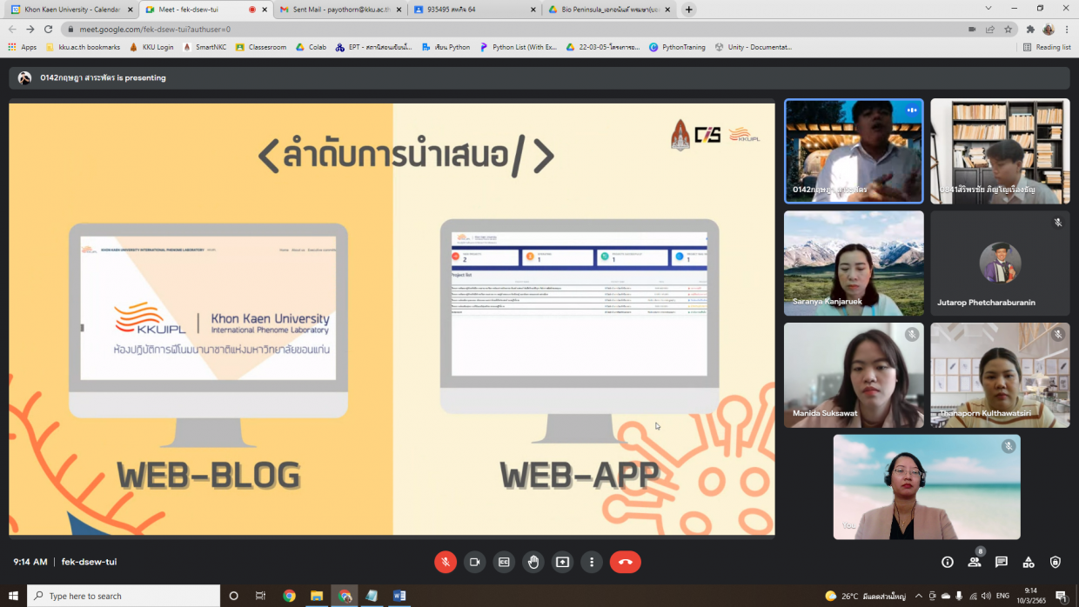Raise your hand in the meeting

(533, 562)
